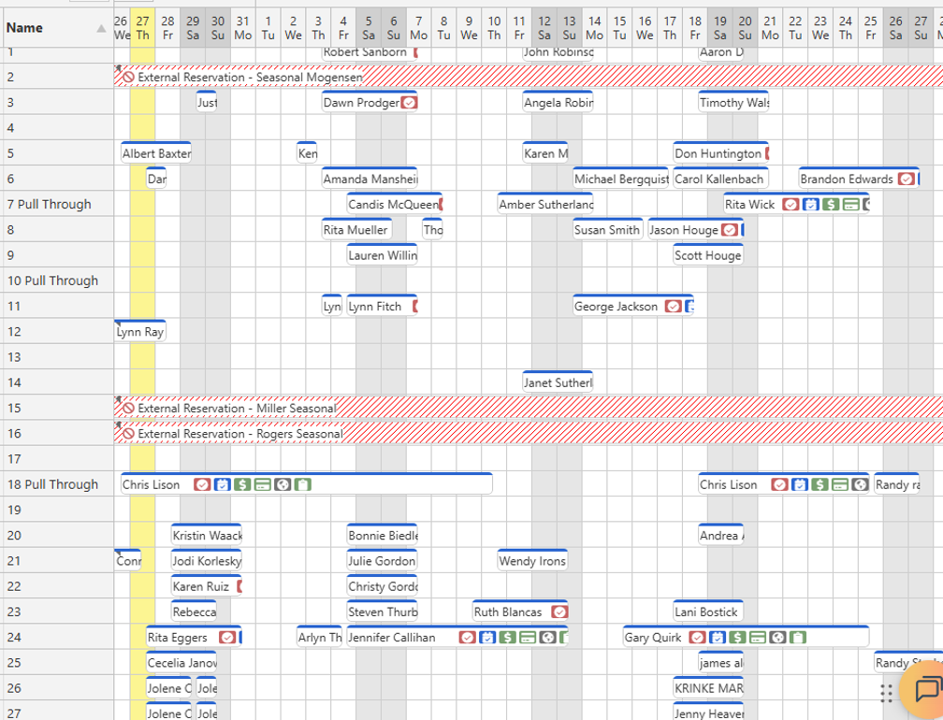Image resolution: width=943 pixels, height=720 pixels.
Task: Open Candis McQueen's reservation block
Action: pyautogui.click(x=395, y=204)
